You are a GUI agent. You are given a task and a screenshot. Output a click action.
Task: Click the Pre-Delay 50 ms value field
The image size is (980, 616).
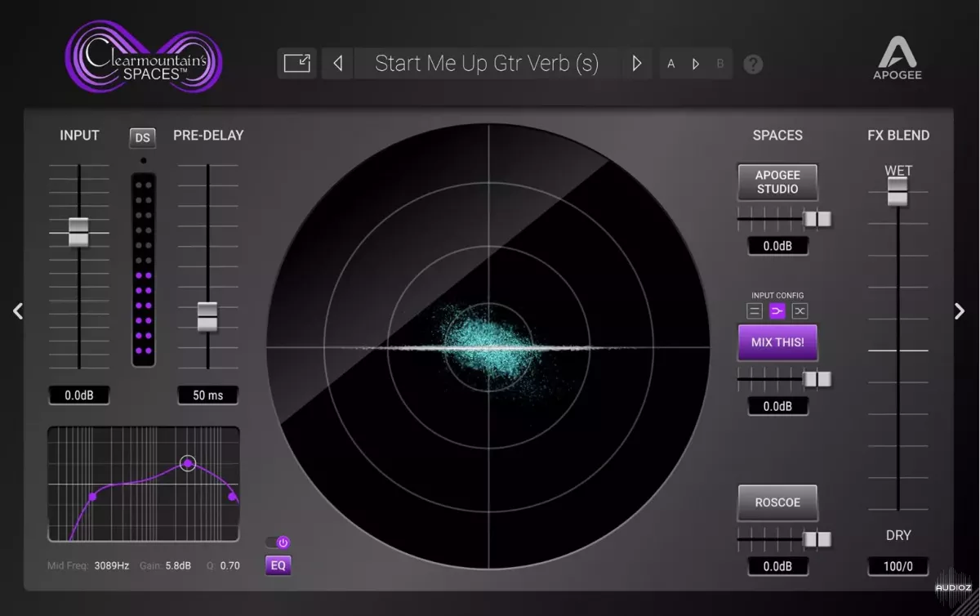pos(208,395)
